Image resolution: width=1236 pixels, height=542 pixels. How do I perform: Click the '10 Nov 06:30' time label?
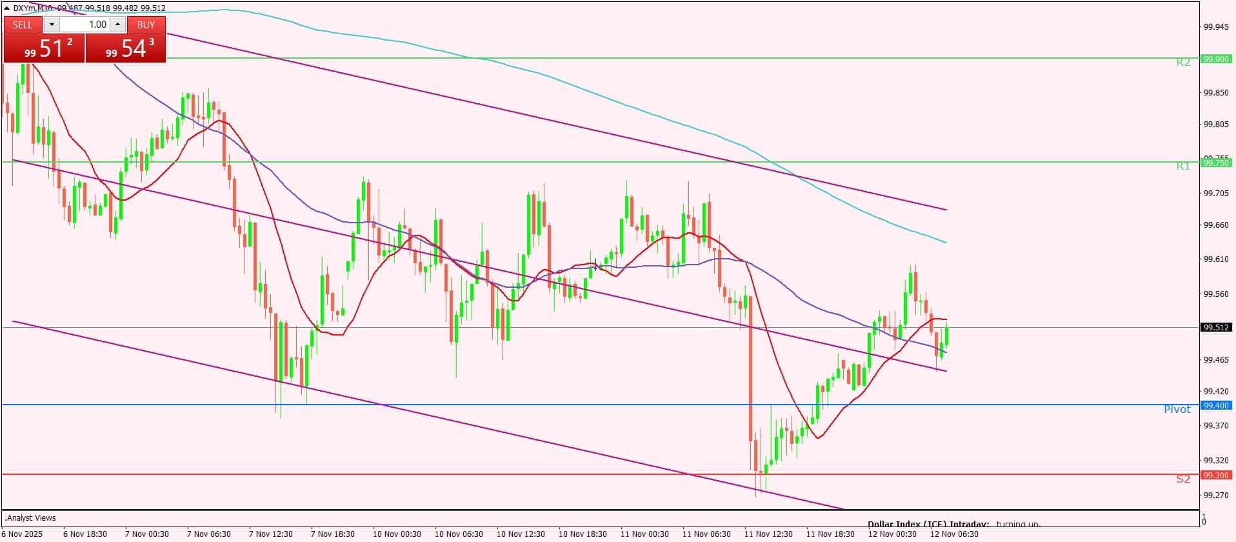coord(459,534)
